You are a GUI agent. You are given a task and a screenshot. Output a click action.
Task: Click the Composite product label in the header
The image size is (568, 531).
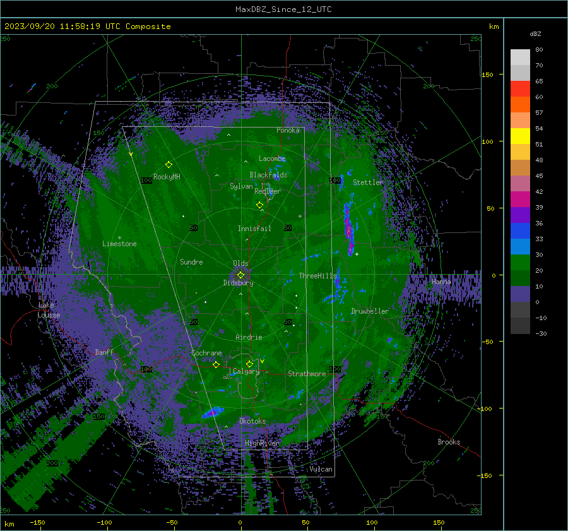(148, 27)
